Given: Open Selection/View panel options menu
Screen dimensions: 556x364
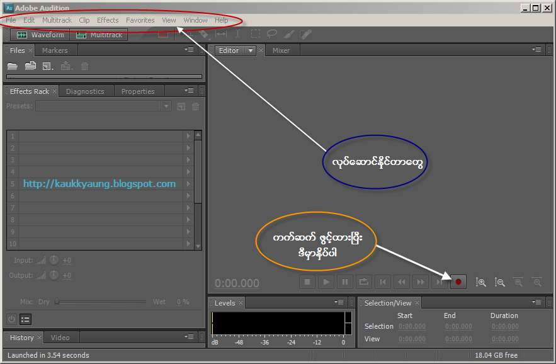Looking at the screenshot, I should (536, 302).
